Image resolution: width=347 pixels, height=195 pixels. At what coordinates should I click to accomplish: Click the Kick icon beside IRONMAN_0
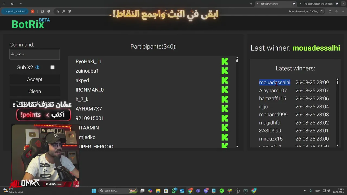[x=224, y=90]
